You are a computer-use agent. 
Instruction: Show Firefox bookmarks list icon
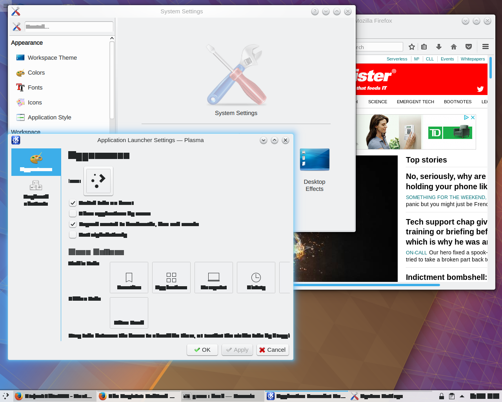tap(424, 47)
